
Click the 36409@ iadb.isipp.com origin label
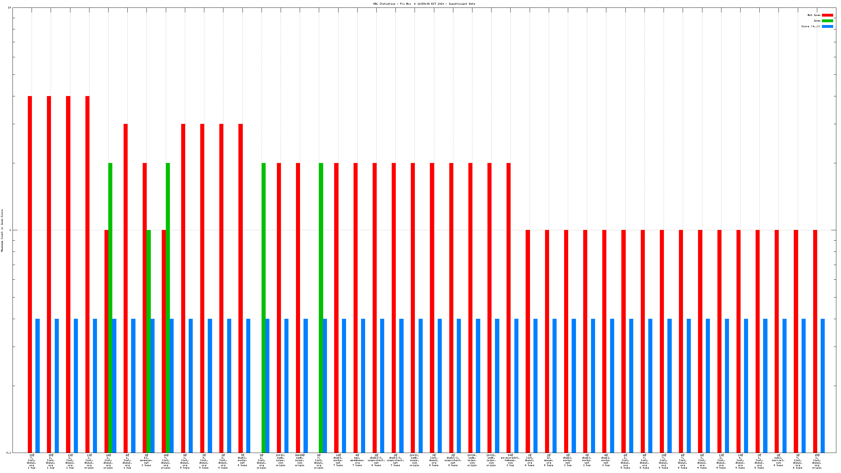(x=300, y=460)
